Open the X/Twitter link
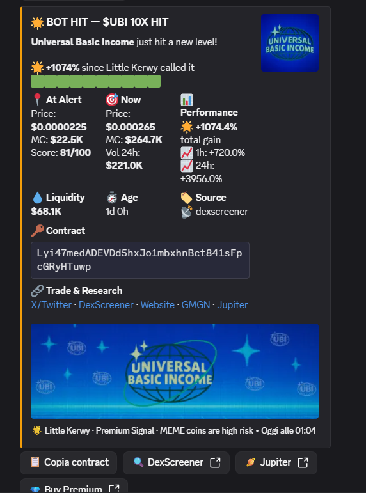This screenshot has width=366, height=493. (x=51, y=305)
